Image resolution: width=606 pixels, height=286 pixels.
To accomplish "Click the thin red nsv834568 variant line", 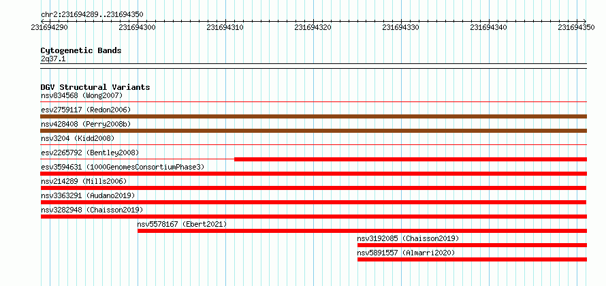I will pos(313,102).
